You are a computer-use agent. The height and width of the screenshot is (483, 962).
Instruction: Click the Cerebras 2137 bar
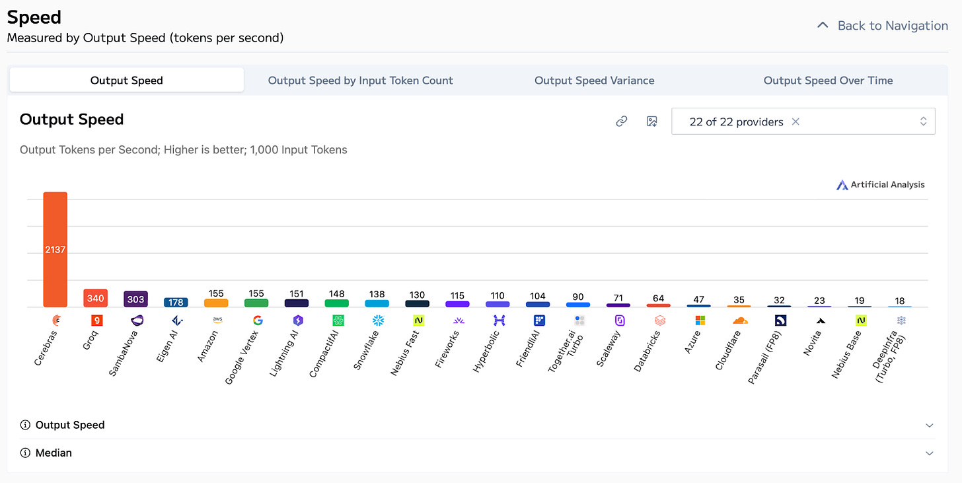55,250
